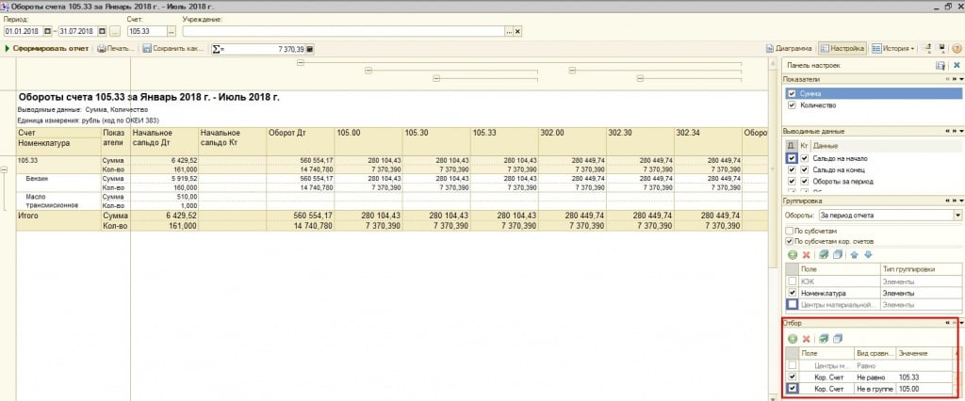Select Центры материальной grouping row
This screenshot has width=965, height=401.
tap(840, 304)
